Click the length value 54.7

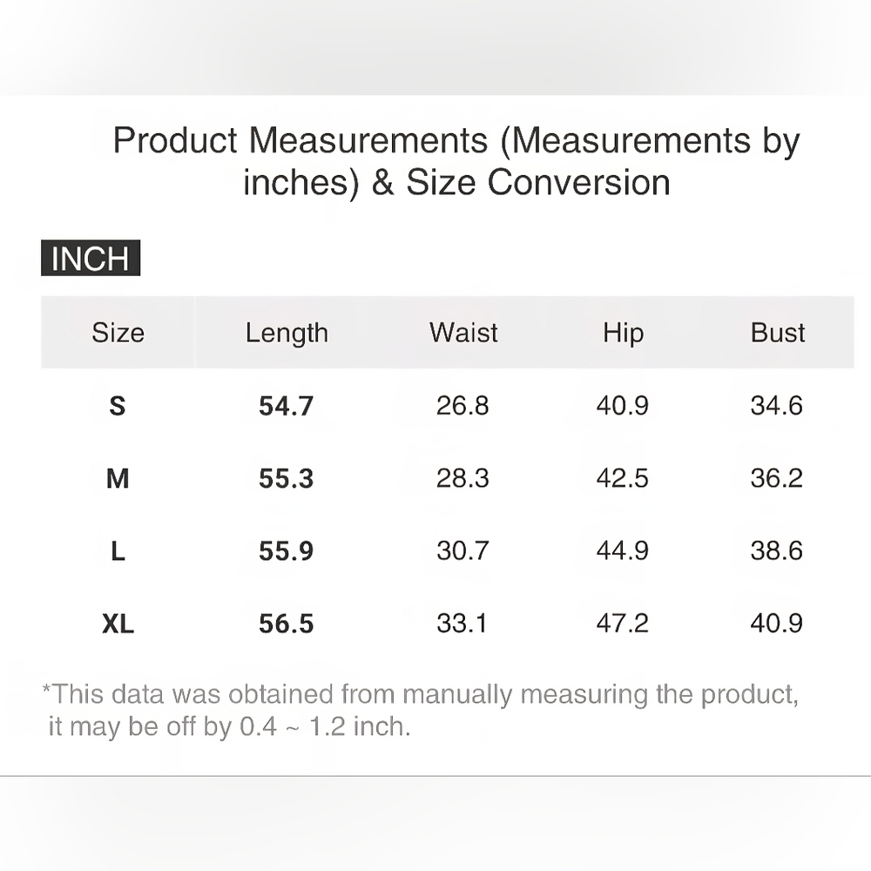(286, 406)
